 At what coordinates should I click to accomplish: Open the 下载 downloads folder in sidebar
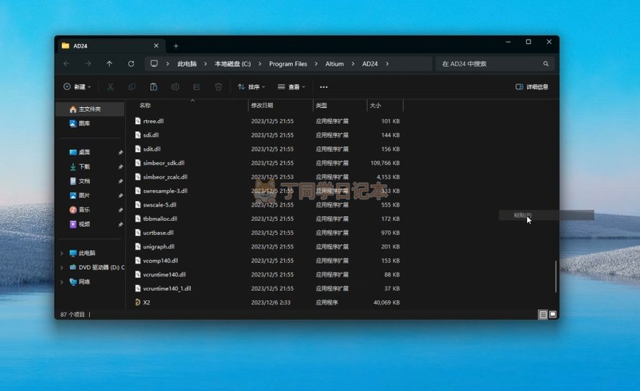coord(84,166)
